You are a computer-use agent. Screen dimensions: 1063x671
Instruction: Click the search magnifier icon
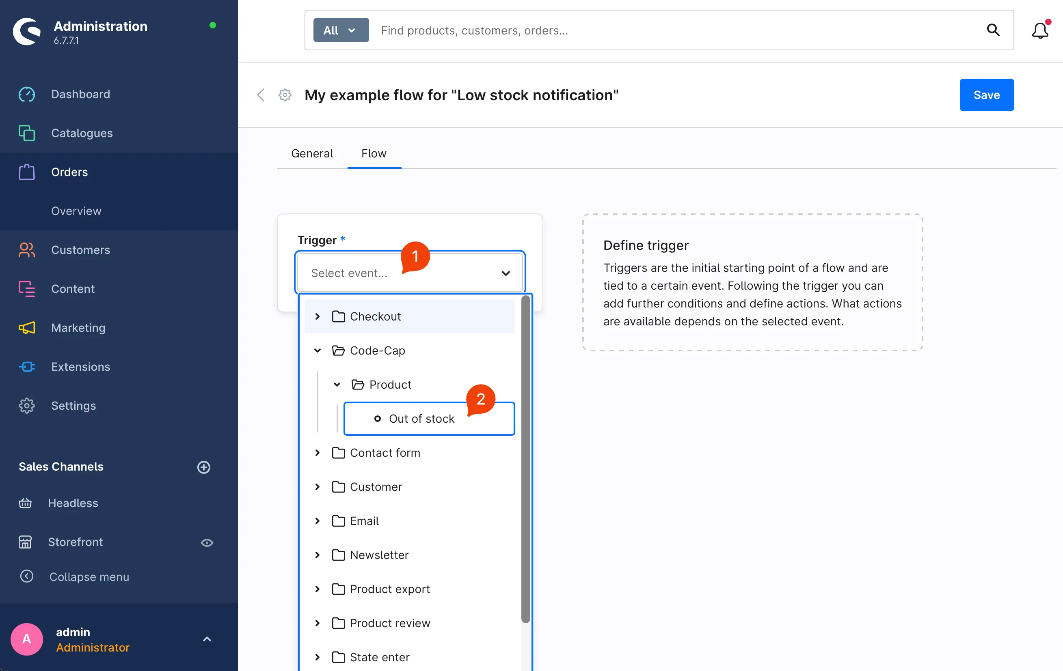tap(993, 30)
